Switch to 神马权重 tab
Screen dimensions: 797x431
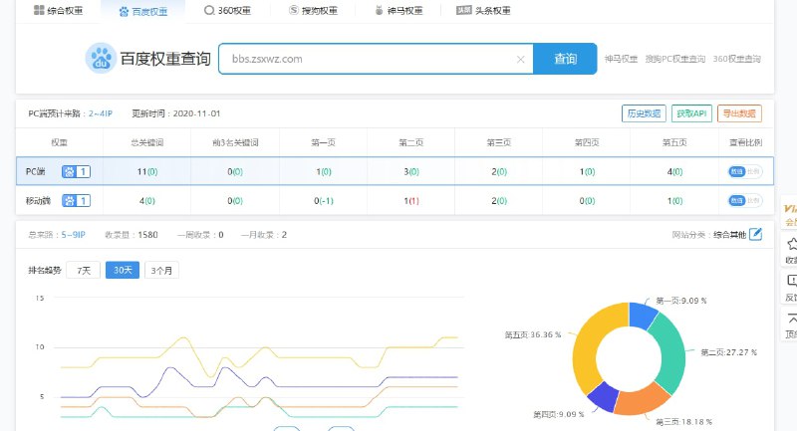[398, 10]
